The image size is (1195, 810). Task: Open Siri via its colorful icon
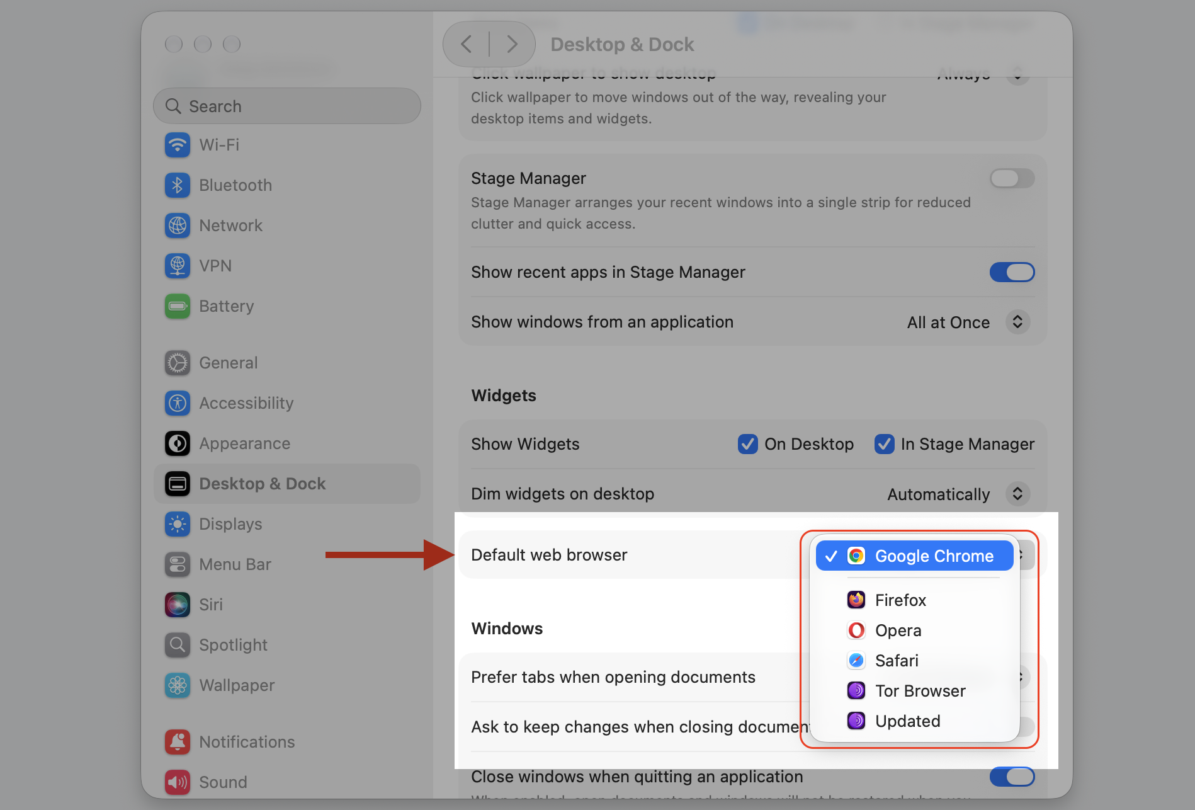[x=178, y=605]
